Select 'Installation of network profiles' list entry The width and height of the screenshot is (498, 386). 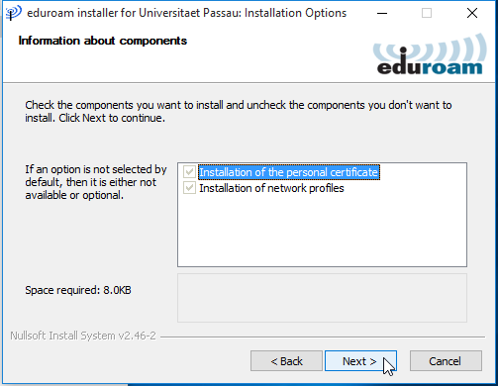(x=271, y=188)
